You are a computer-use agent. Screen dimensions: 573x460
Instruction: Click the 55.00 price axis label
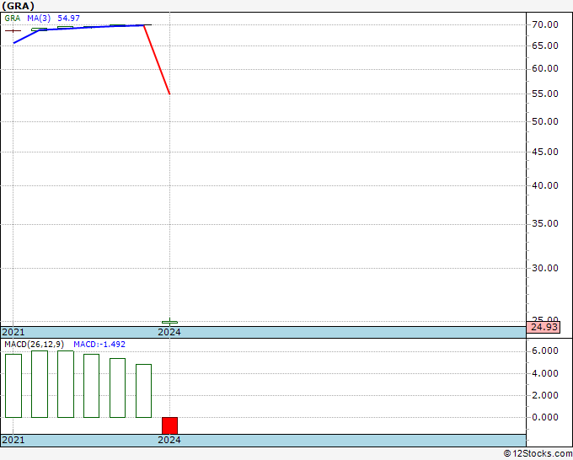coord(545,94)
